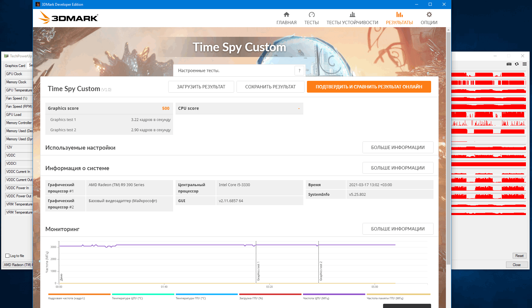Screen dimensions: 532x308
Task: Click the GUI version v2.11.6857 64 cell
Action: pos(260,201)
